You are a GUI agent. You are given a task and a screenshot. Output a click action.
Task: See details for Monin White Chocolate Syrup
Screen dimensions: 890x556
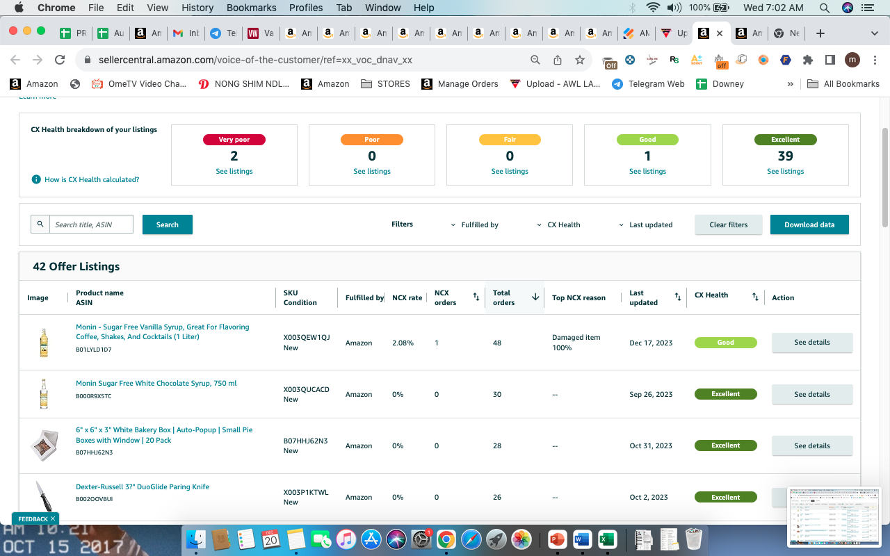click(x=812, y=394)
